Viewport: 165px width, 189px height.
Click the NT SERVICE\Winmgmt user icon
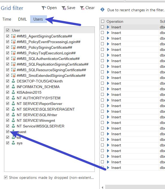coord(13,120)
